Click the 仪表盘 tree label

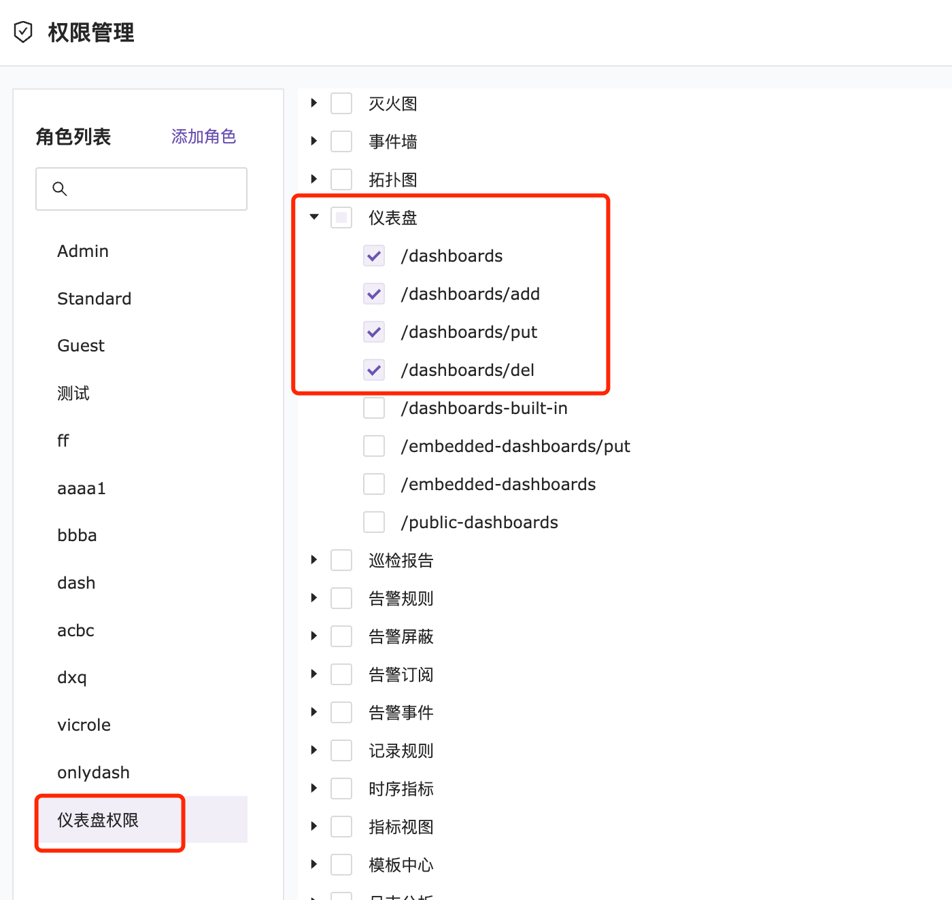(x=393, y=218)
